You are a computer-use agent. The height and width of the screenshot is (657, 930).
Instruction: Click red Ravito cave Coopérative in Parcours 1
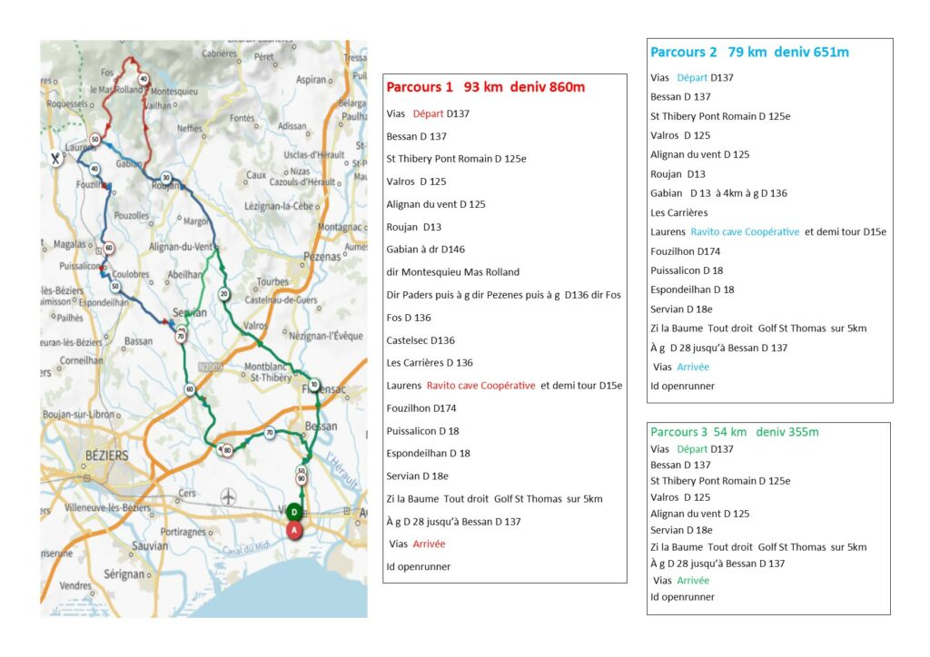coord(481,386)
